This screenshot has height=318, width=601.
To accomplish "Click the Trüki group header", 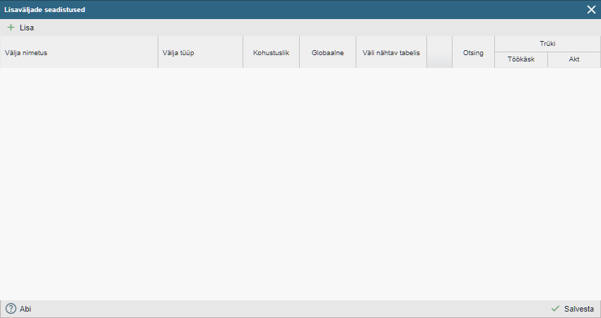I will 547,44.
